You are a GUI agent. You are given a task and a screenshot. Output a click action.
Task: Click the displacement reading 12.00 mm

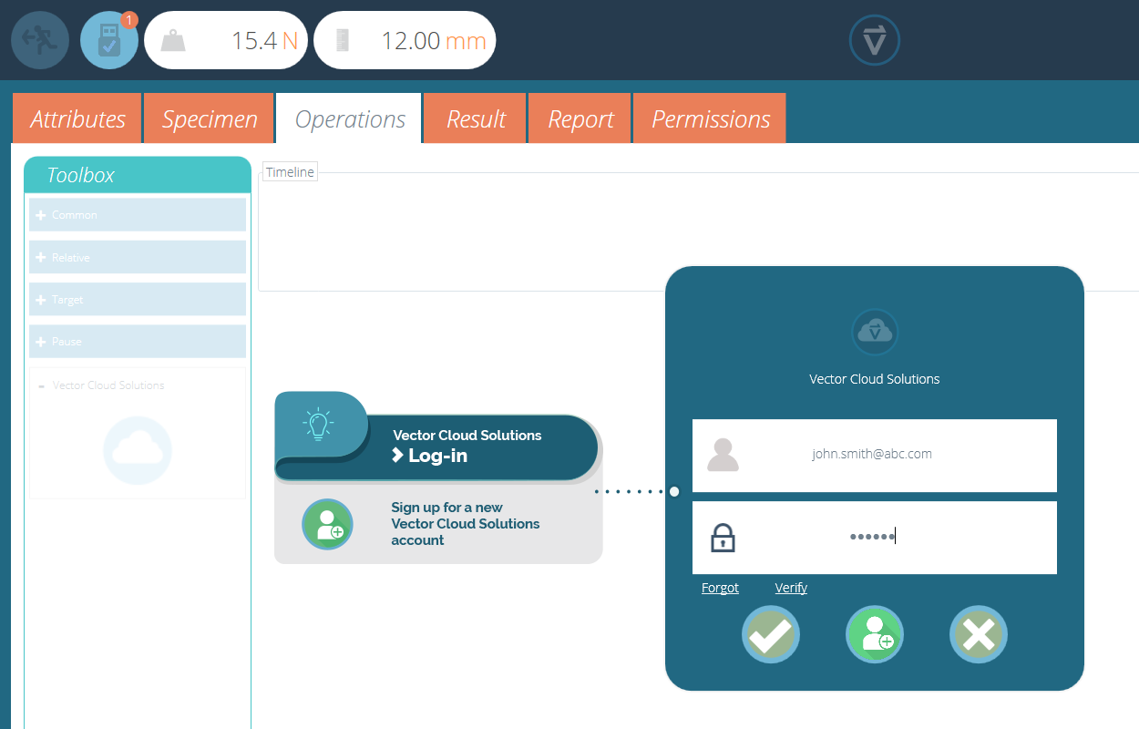(405, 40)
